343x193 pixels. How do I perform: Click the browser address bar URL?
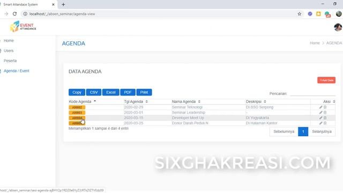62,14
